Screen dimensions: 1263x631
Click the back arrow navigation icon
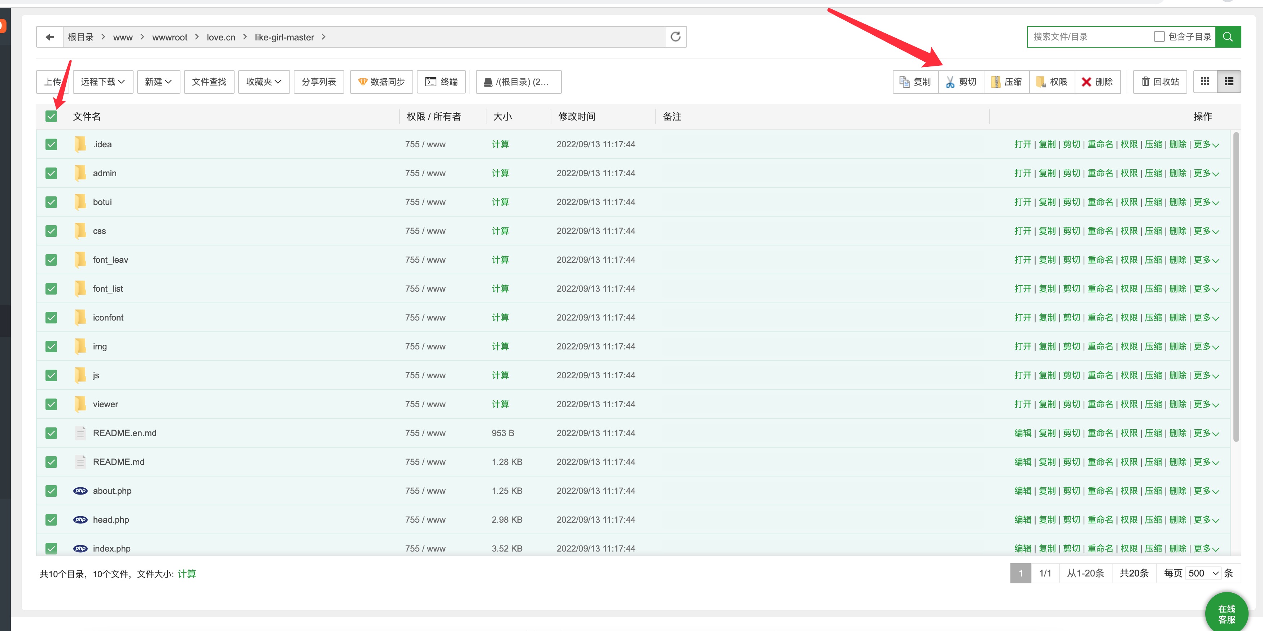pyautogui.click(x=49, y=37)
